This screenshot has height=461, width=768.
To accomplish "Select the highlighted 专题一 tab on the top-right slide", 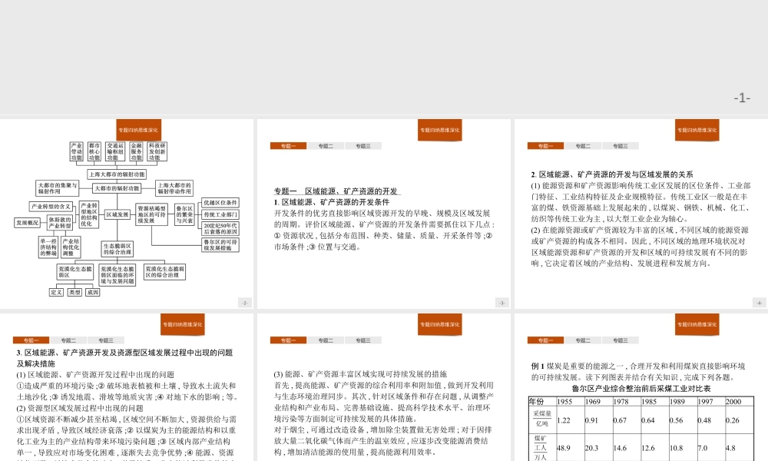I will (545, 145).
